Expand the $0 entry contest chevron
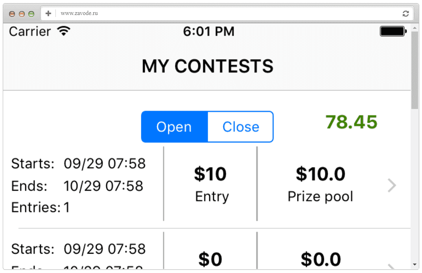This screenshot has width=422, height=273. [392, 267]
